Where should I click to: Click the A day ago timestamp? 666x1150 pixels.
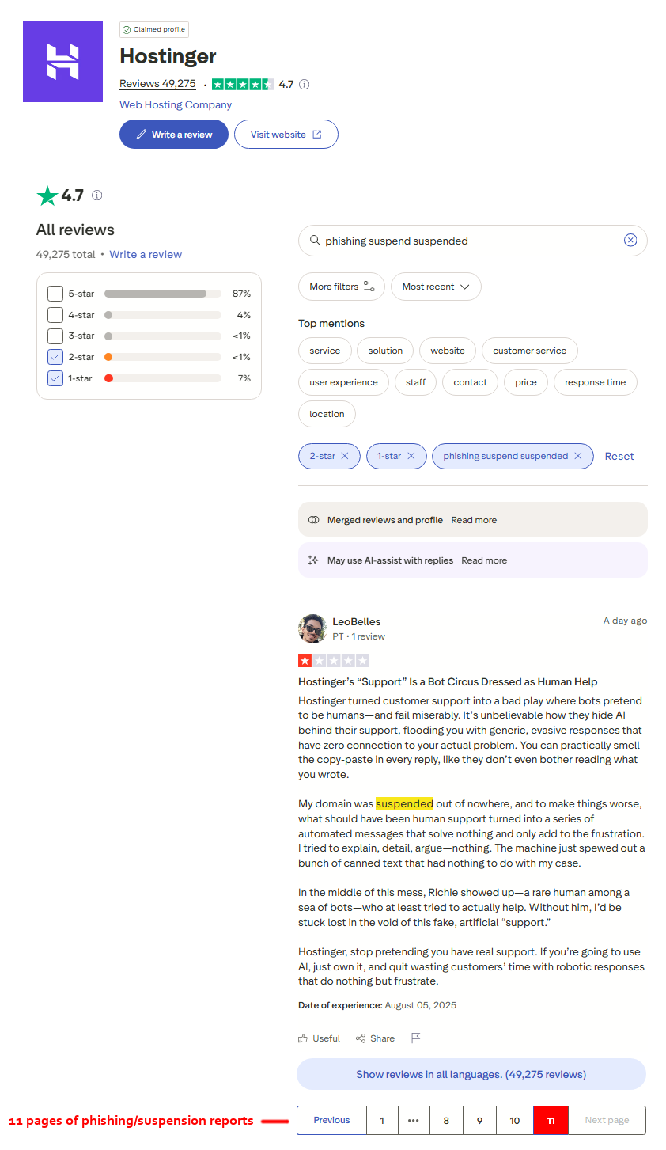click(x=625, y=621)
